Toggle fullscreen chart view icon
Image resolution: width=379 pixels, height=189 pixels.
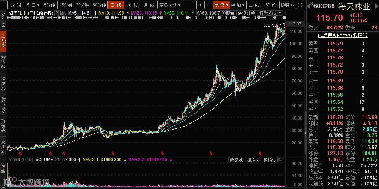click(300, 5)
